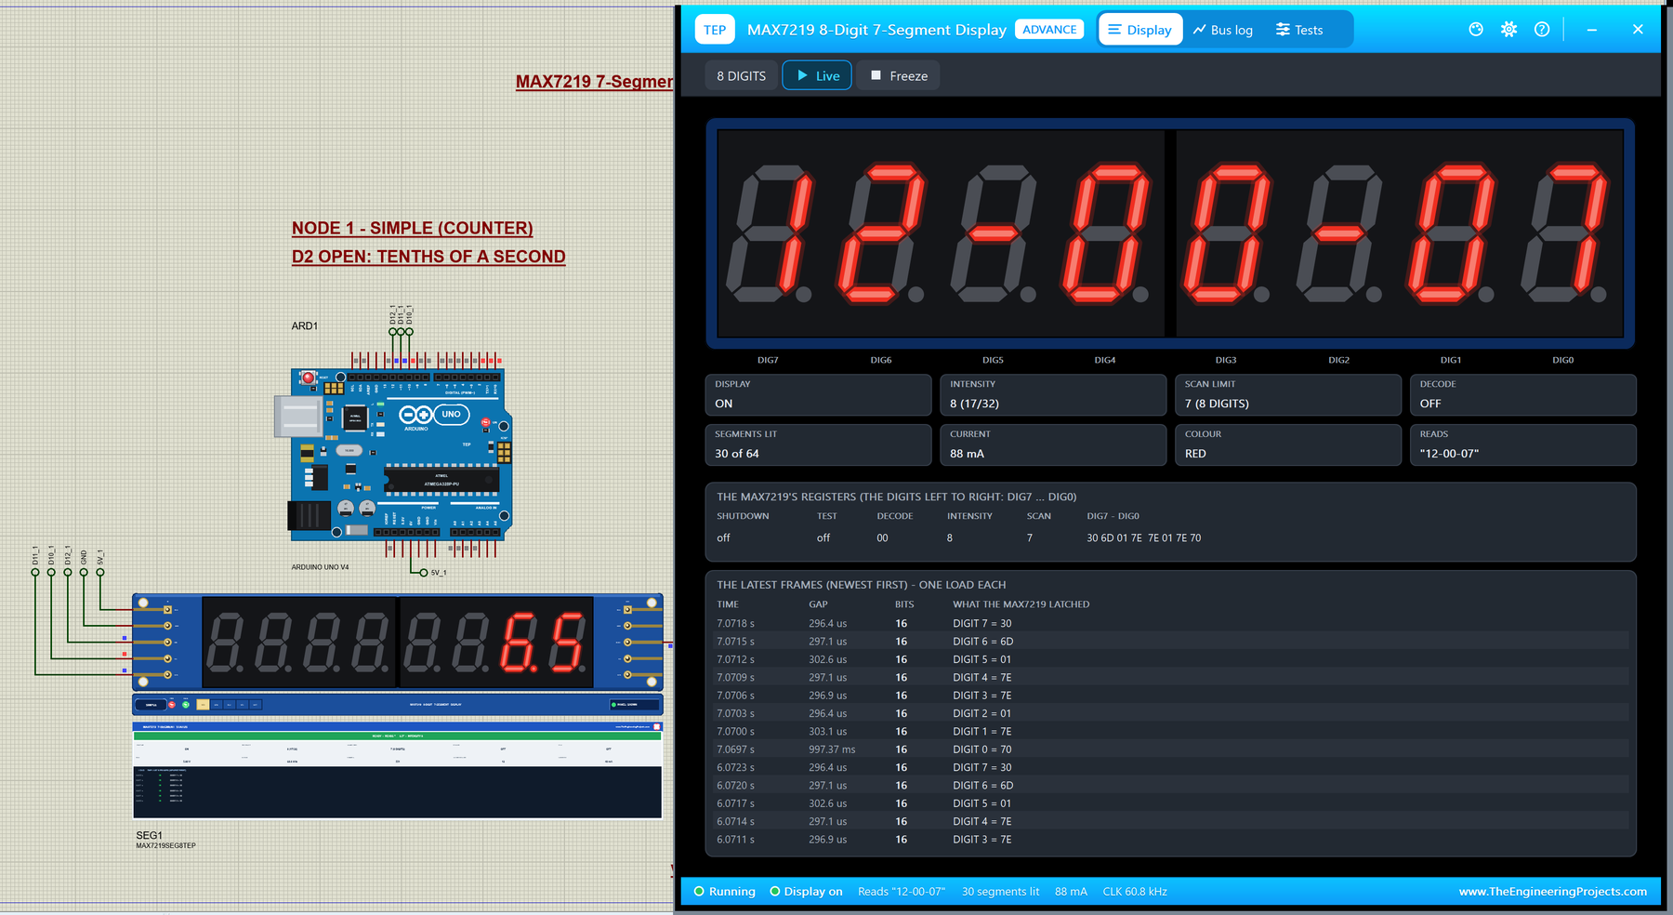This screenshot has width=1673, height=915.
Task: Click the DIG6 digit showing 2
Action: pyautogui.click(x=882, y=233)
